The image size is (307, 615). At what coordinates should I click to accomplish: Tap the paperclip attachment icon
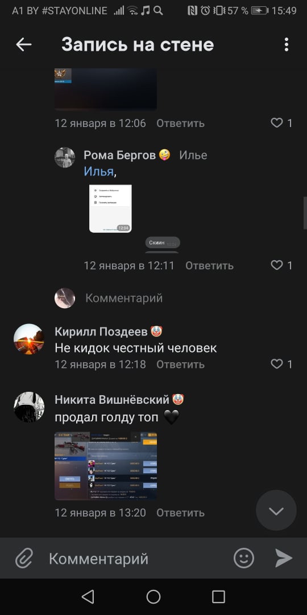tap(24, 557)
